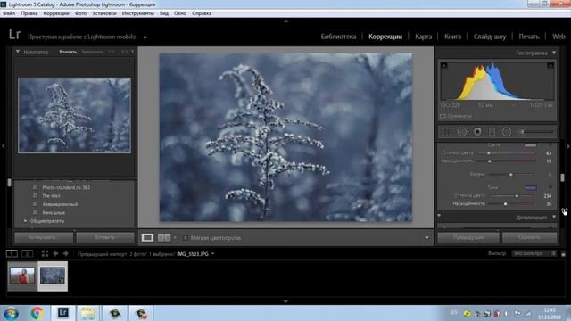Expand the Detail panel triangle
This screenshot has width=571, height=321.
(x=554, y=218)
